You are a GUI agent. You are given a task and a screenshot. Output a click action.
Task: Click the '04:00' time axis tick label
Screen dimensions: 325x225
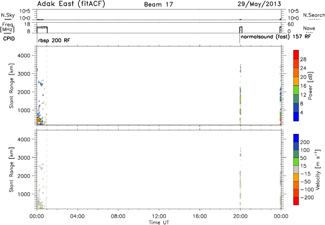pos(77,216)
